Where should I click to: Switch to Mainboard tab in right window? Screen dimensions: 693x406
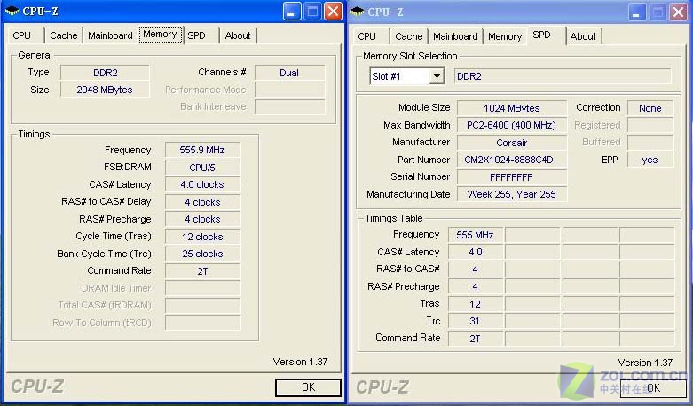click(455, 36)
